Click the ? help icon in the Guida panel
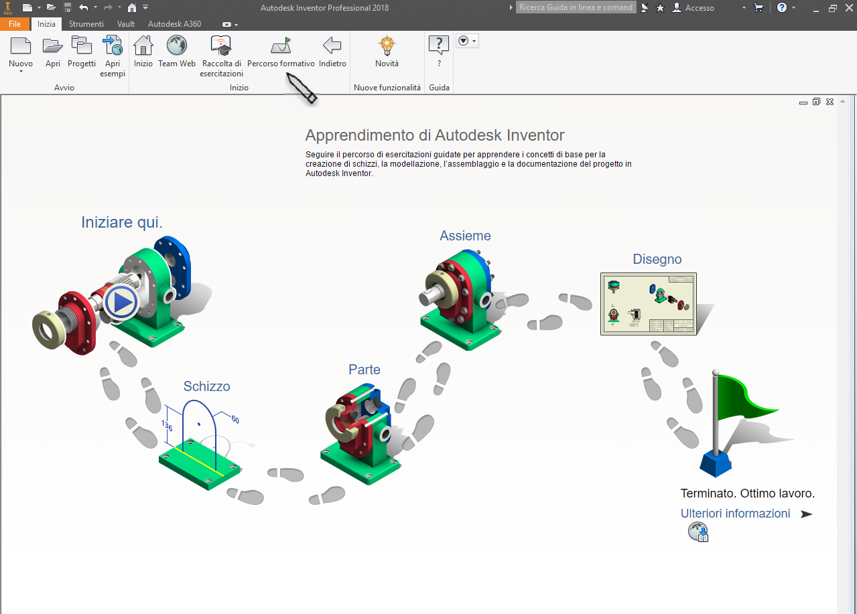Screen dimensions: 857x614 pos(439,46)
